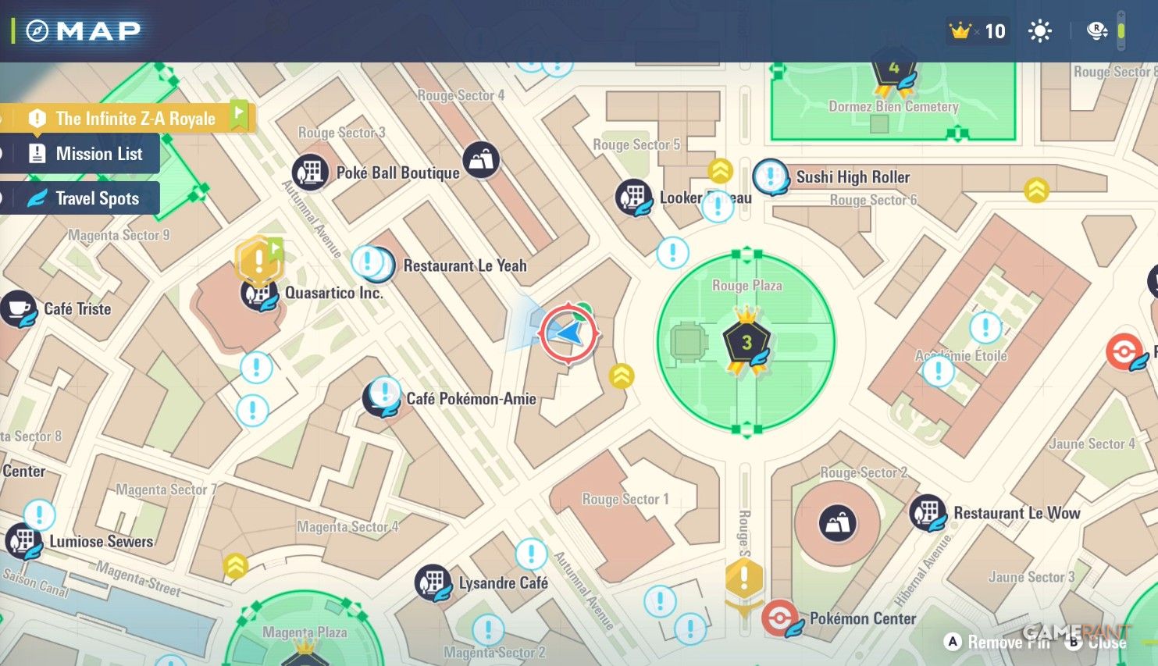Select the Restaurant Le Wow icon
The image size is (1158, 666).
click(928, 513)
